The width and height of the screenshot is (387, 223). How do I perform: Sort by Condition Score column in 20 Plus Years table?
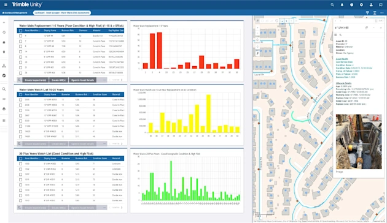tap(100, 159)
